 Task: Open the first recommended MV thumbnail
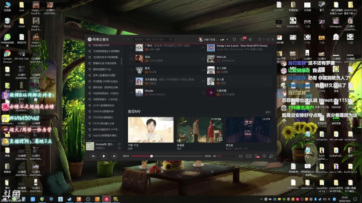[x=151, y=130]
